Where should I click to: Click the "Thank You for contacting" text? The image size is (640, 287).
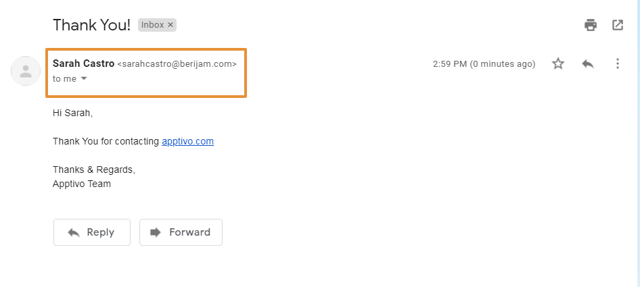106,141
